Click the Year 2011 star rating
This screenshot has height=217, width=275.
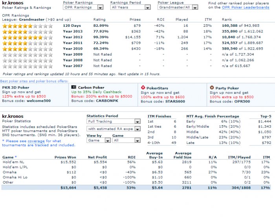click(27, 43)
